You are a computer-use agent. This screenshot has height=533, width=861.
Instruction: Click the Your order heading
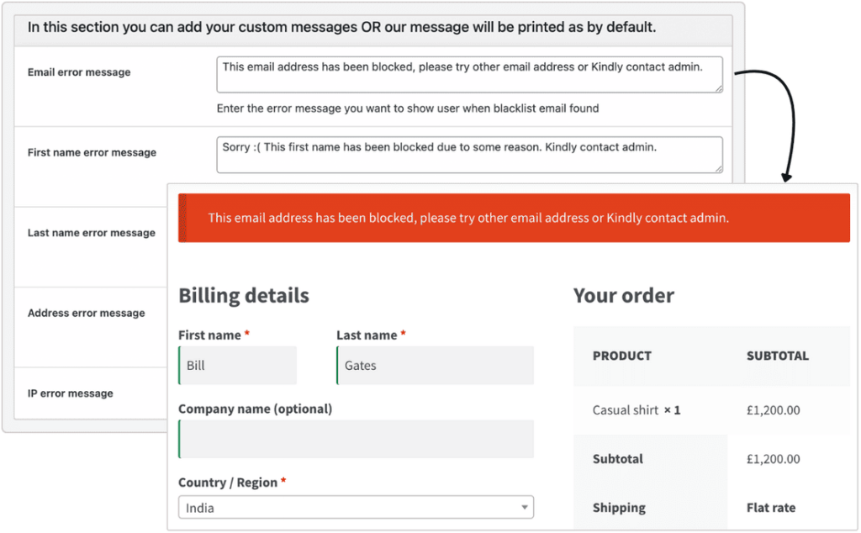coord(623,296)
